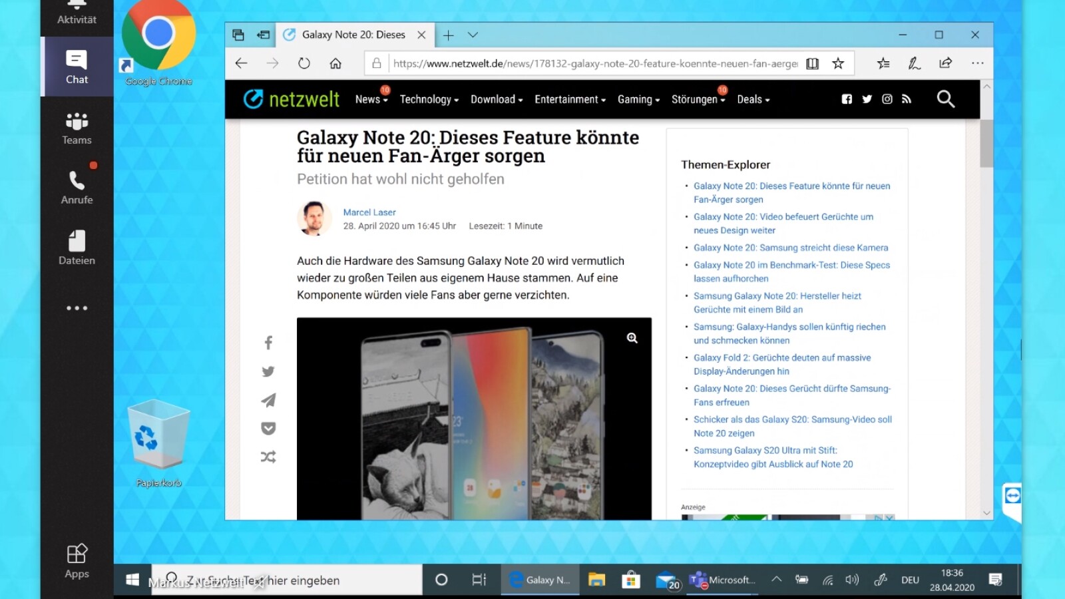Go back in Edge browser
The height and width of the screenshot is (599, 1065).
[x=241, y=63]
